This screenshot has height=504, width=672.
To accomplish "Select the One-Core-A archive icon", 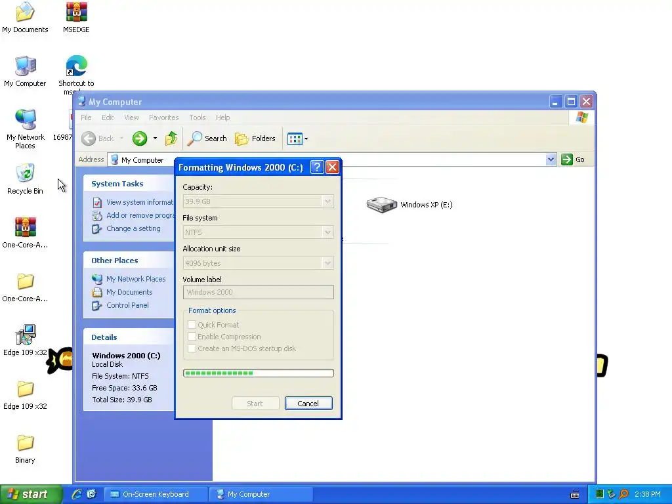I will pos(25,233).
